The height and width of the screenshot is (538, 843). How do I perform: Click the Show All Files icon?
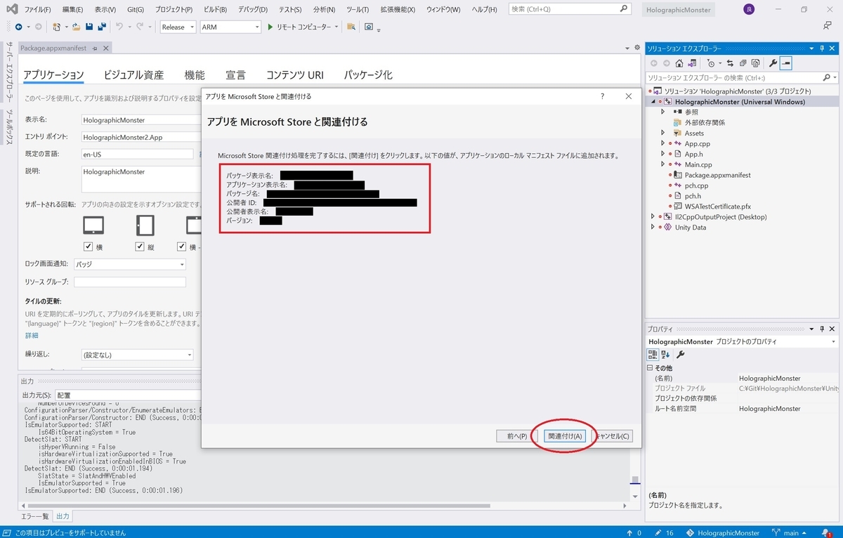click(x=755, y=63)
